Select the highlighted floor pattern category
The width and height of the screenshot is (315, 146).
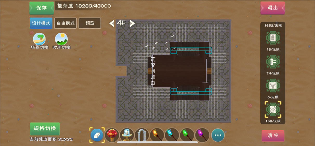(273, 110)
